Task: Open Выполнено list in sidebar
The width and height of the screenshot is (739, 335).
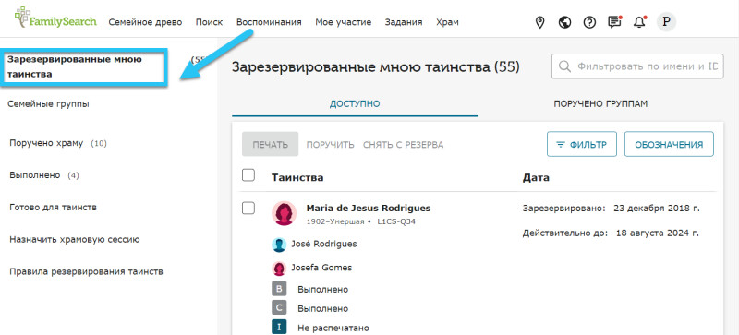Action: coord(44,175)
